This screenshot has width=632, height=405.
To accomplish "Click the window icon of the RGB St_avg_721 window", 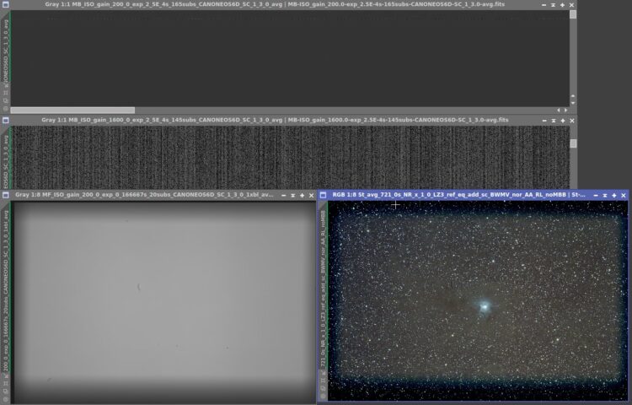I will 323,195.
